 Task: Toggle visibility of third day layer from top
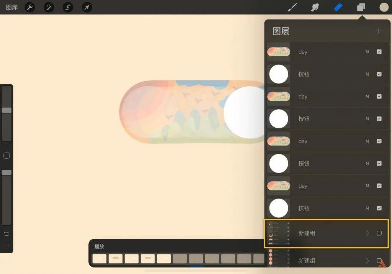379,141
